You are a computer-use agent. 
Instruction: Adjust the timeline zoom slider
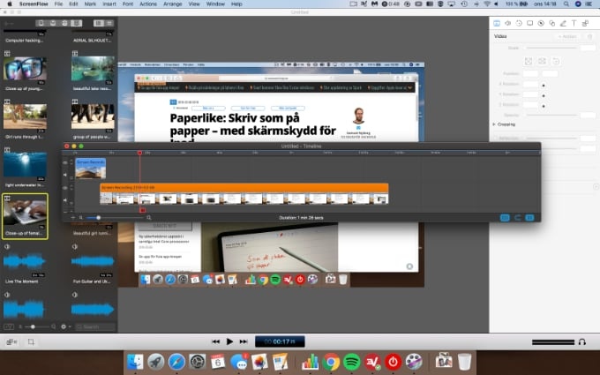coord(115,218)
